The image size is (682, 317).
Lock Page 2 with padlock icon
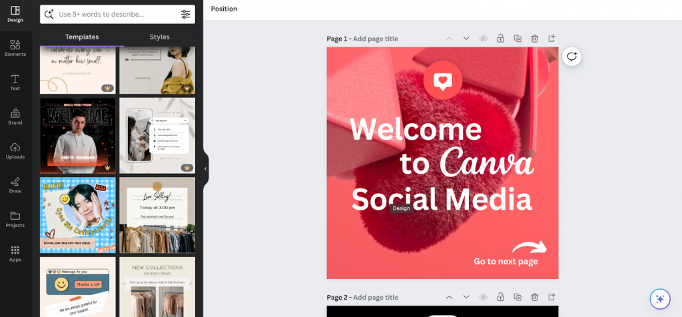pyautogui.click(x=501, y=297)
